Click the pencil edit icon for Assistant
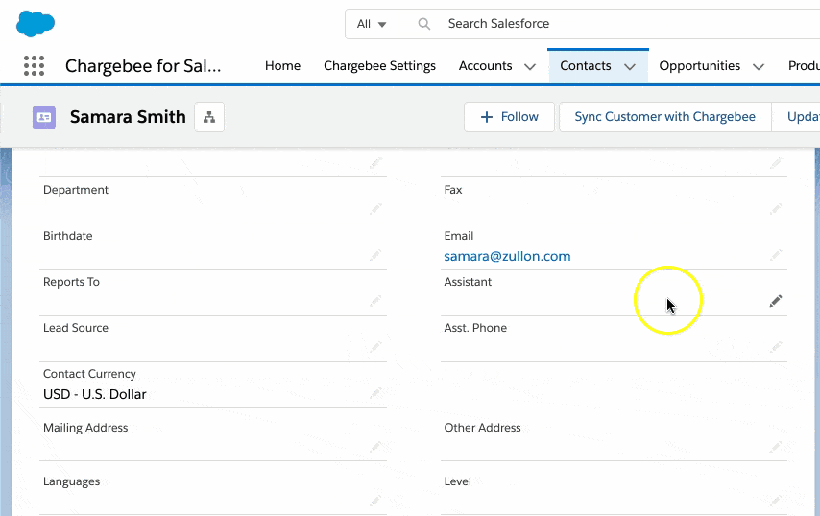The image size is (820, 516). click(x=776, y=301)
